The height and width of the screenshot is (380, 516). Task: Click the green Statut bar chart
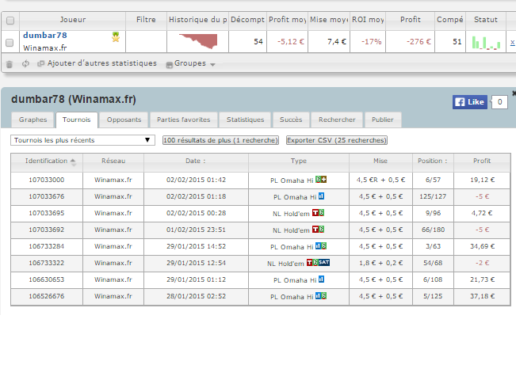(x=486, y=43)
